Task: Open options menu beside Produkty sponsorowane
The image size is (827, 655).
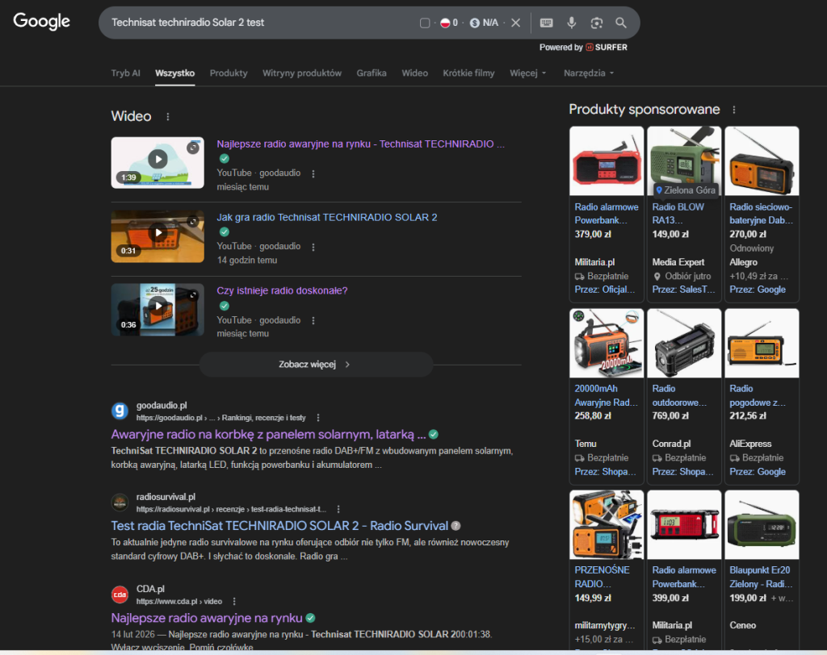Action: pos(733,110)
